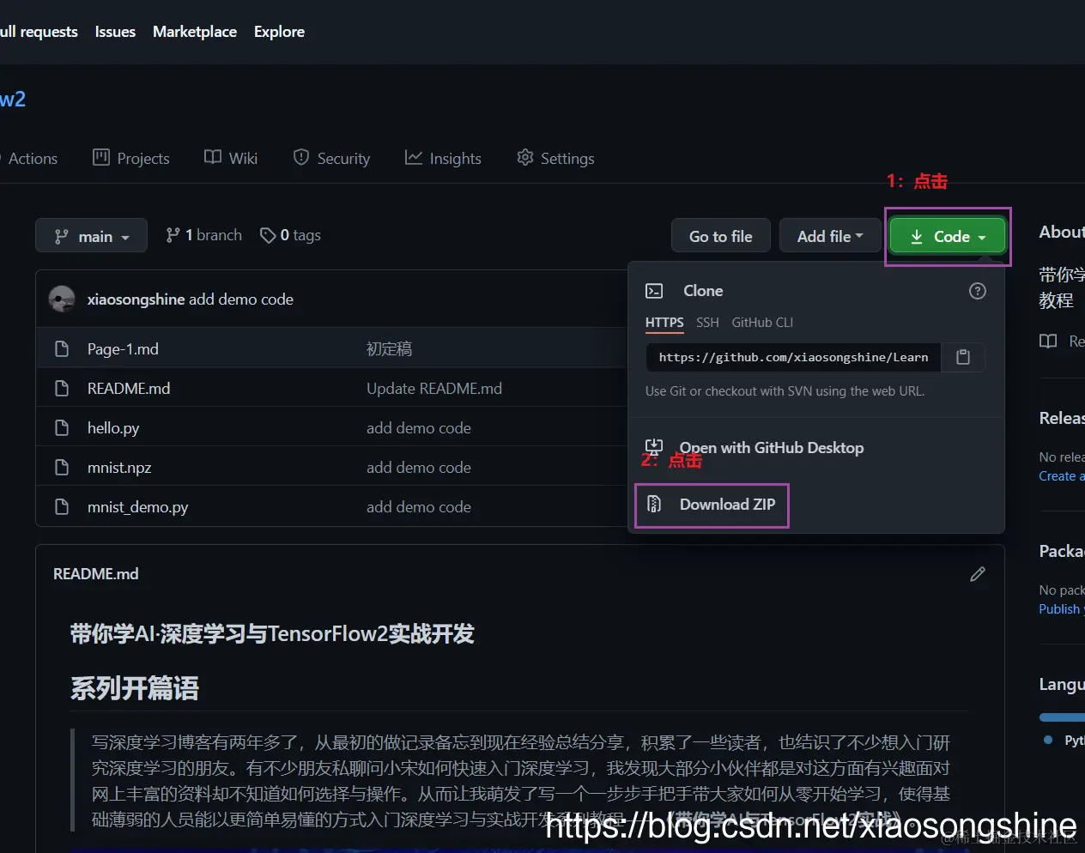Click the xiaosongshine avatar thumbnail
1085x853 pixels.
coord(62,299)
